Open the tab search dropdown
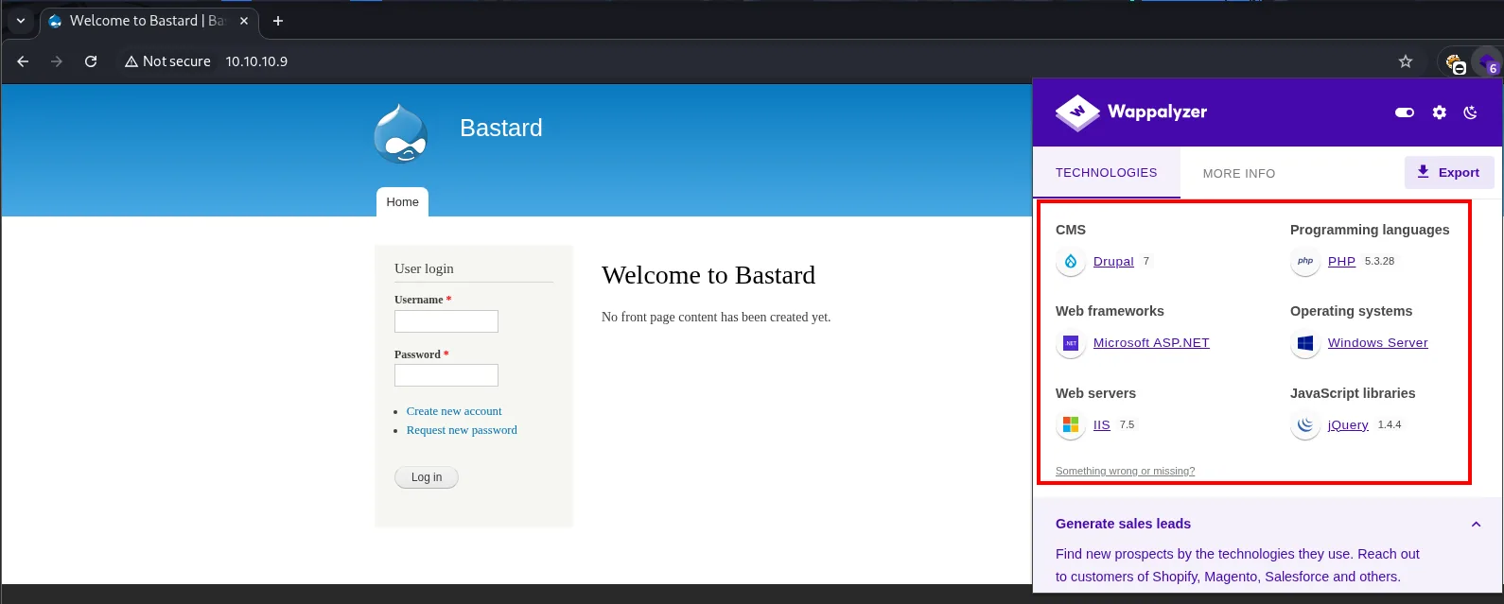Viewport: 1504px width, 604px height. (21, 21)
